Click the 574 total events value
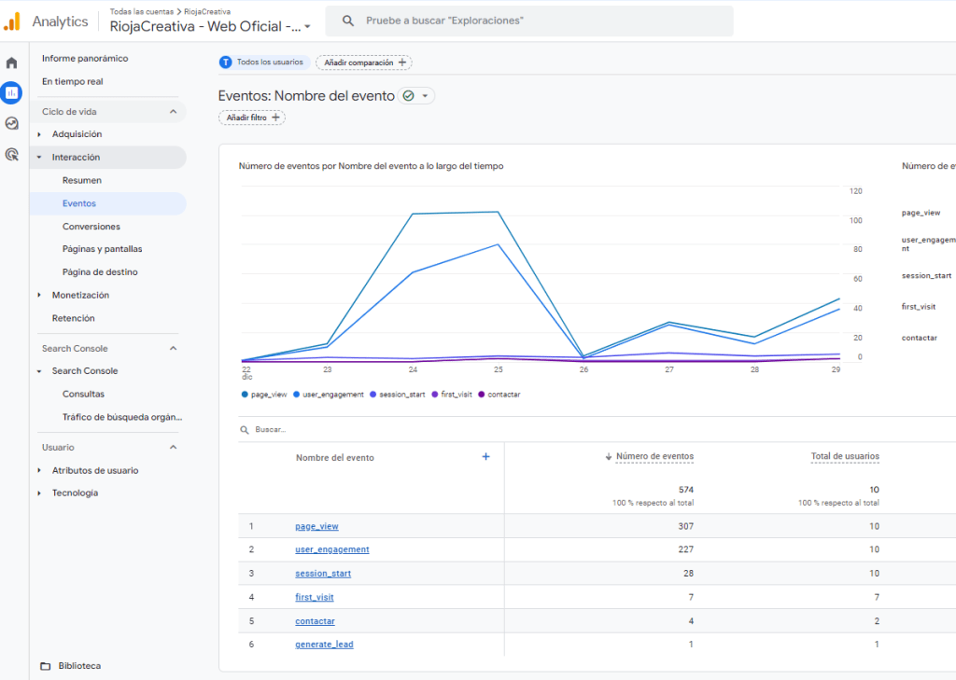 686,490
